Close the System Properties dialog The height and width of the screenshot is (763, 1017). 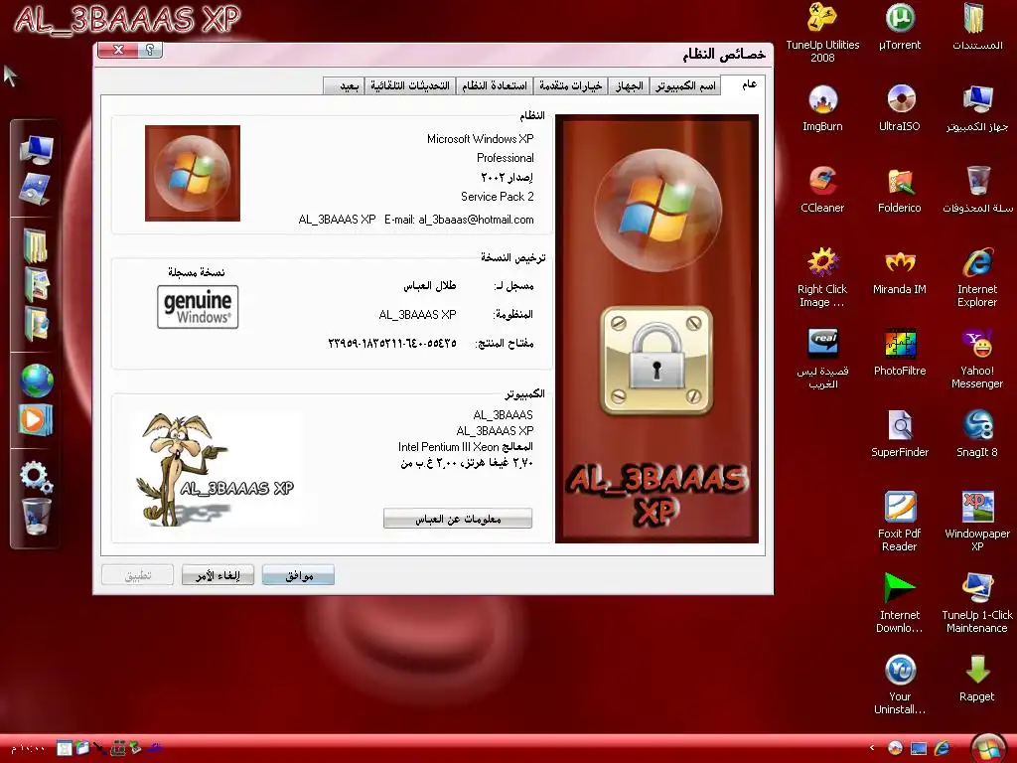click(117, 50)
